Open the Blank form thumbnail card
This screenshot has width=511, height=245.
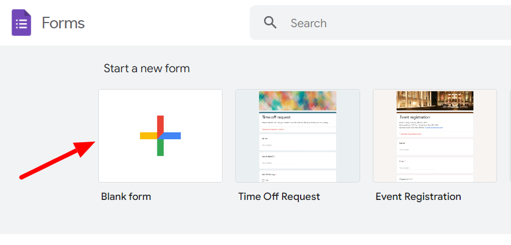[x=160, y=136]
